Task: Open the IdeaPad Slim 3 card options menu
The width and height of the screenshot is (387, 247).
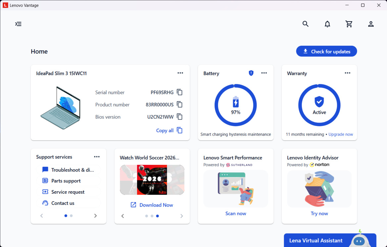Action: 180,73
